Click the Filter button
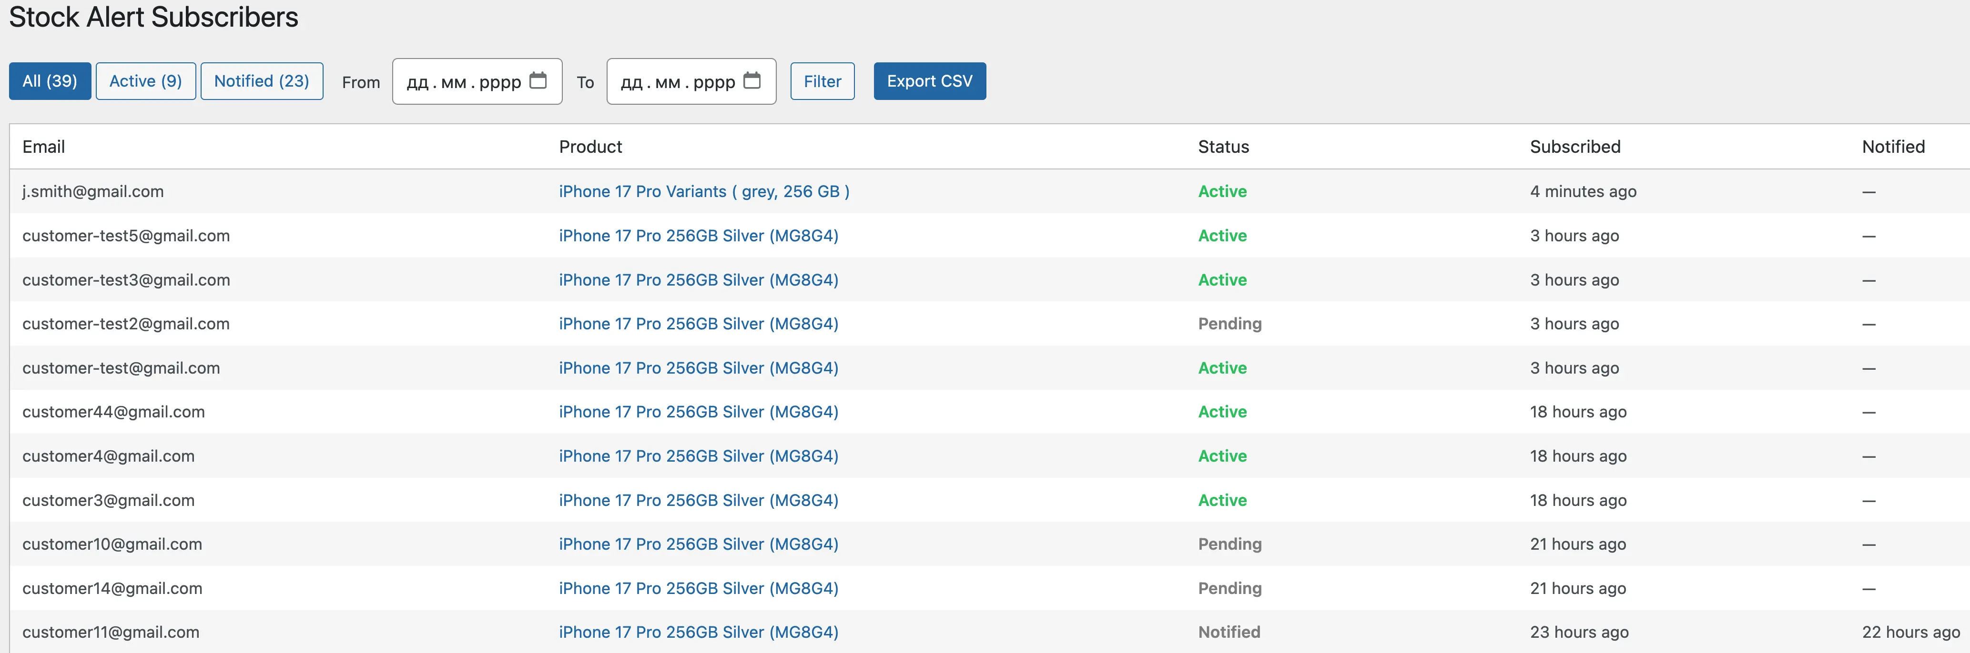The height and width of the screenshot is (653, 1970). [x=822, y=81]
